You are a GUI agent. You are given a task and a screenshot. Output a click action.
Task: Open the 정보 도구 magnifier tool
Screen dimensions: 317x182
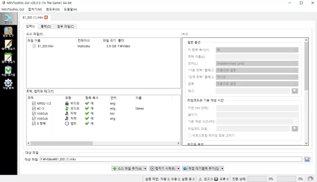pos(8,32)
